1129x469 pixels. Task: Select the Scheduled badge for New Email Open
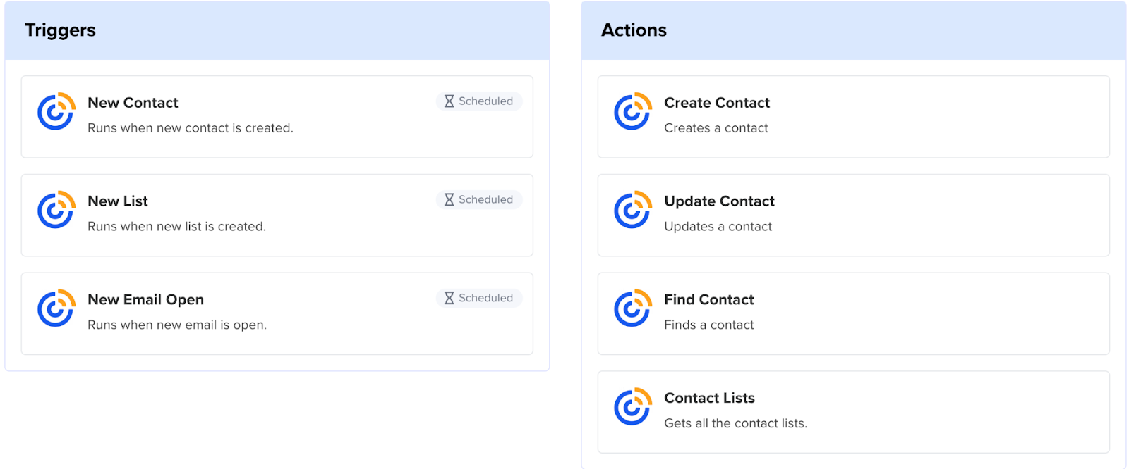point(479,299)
